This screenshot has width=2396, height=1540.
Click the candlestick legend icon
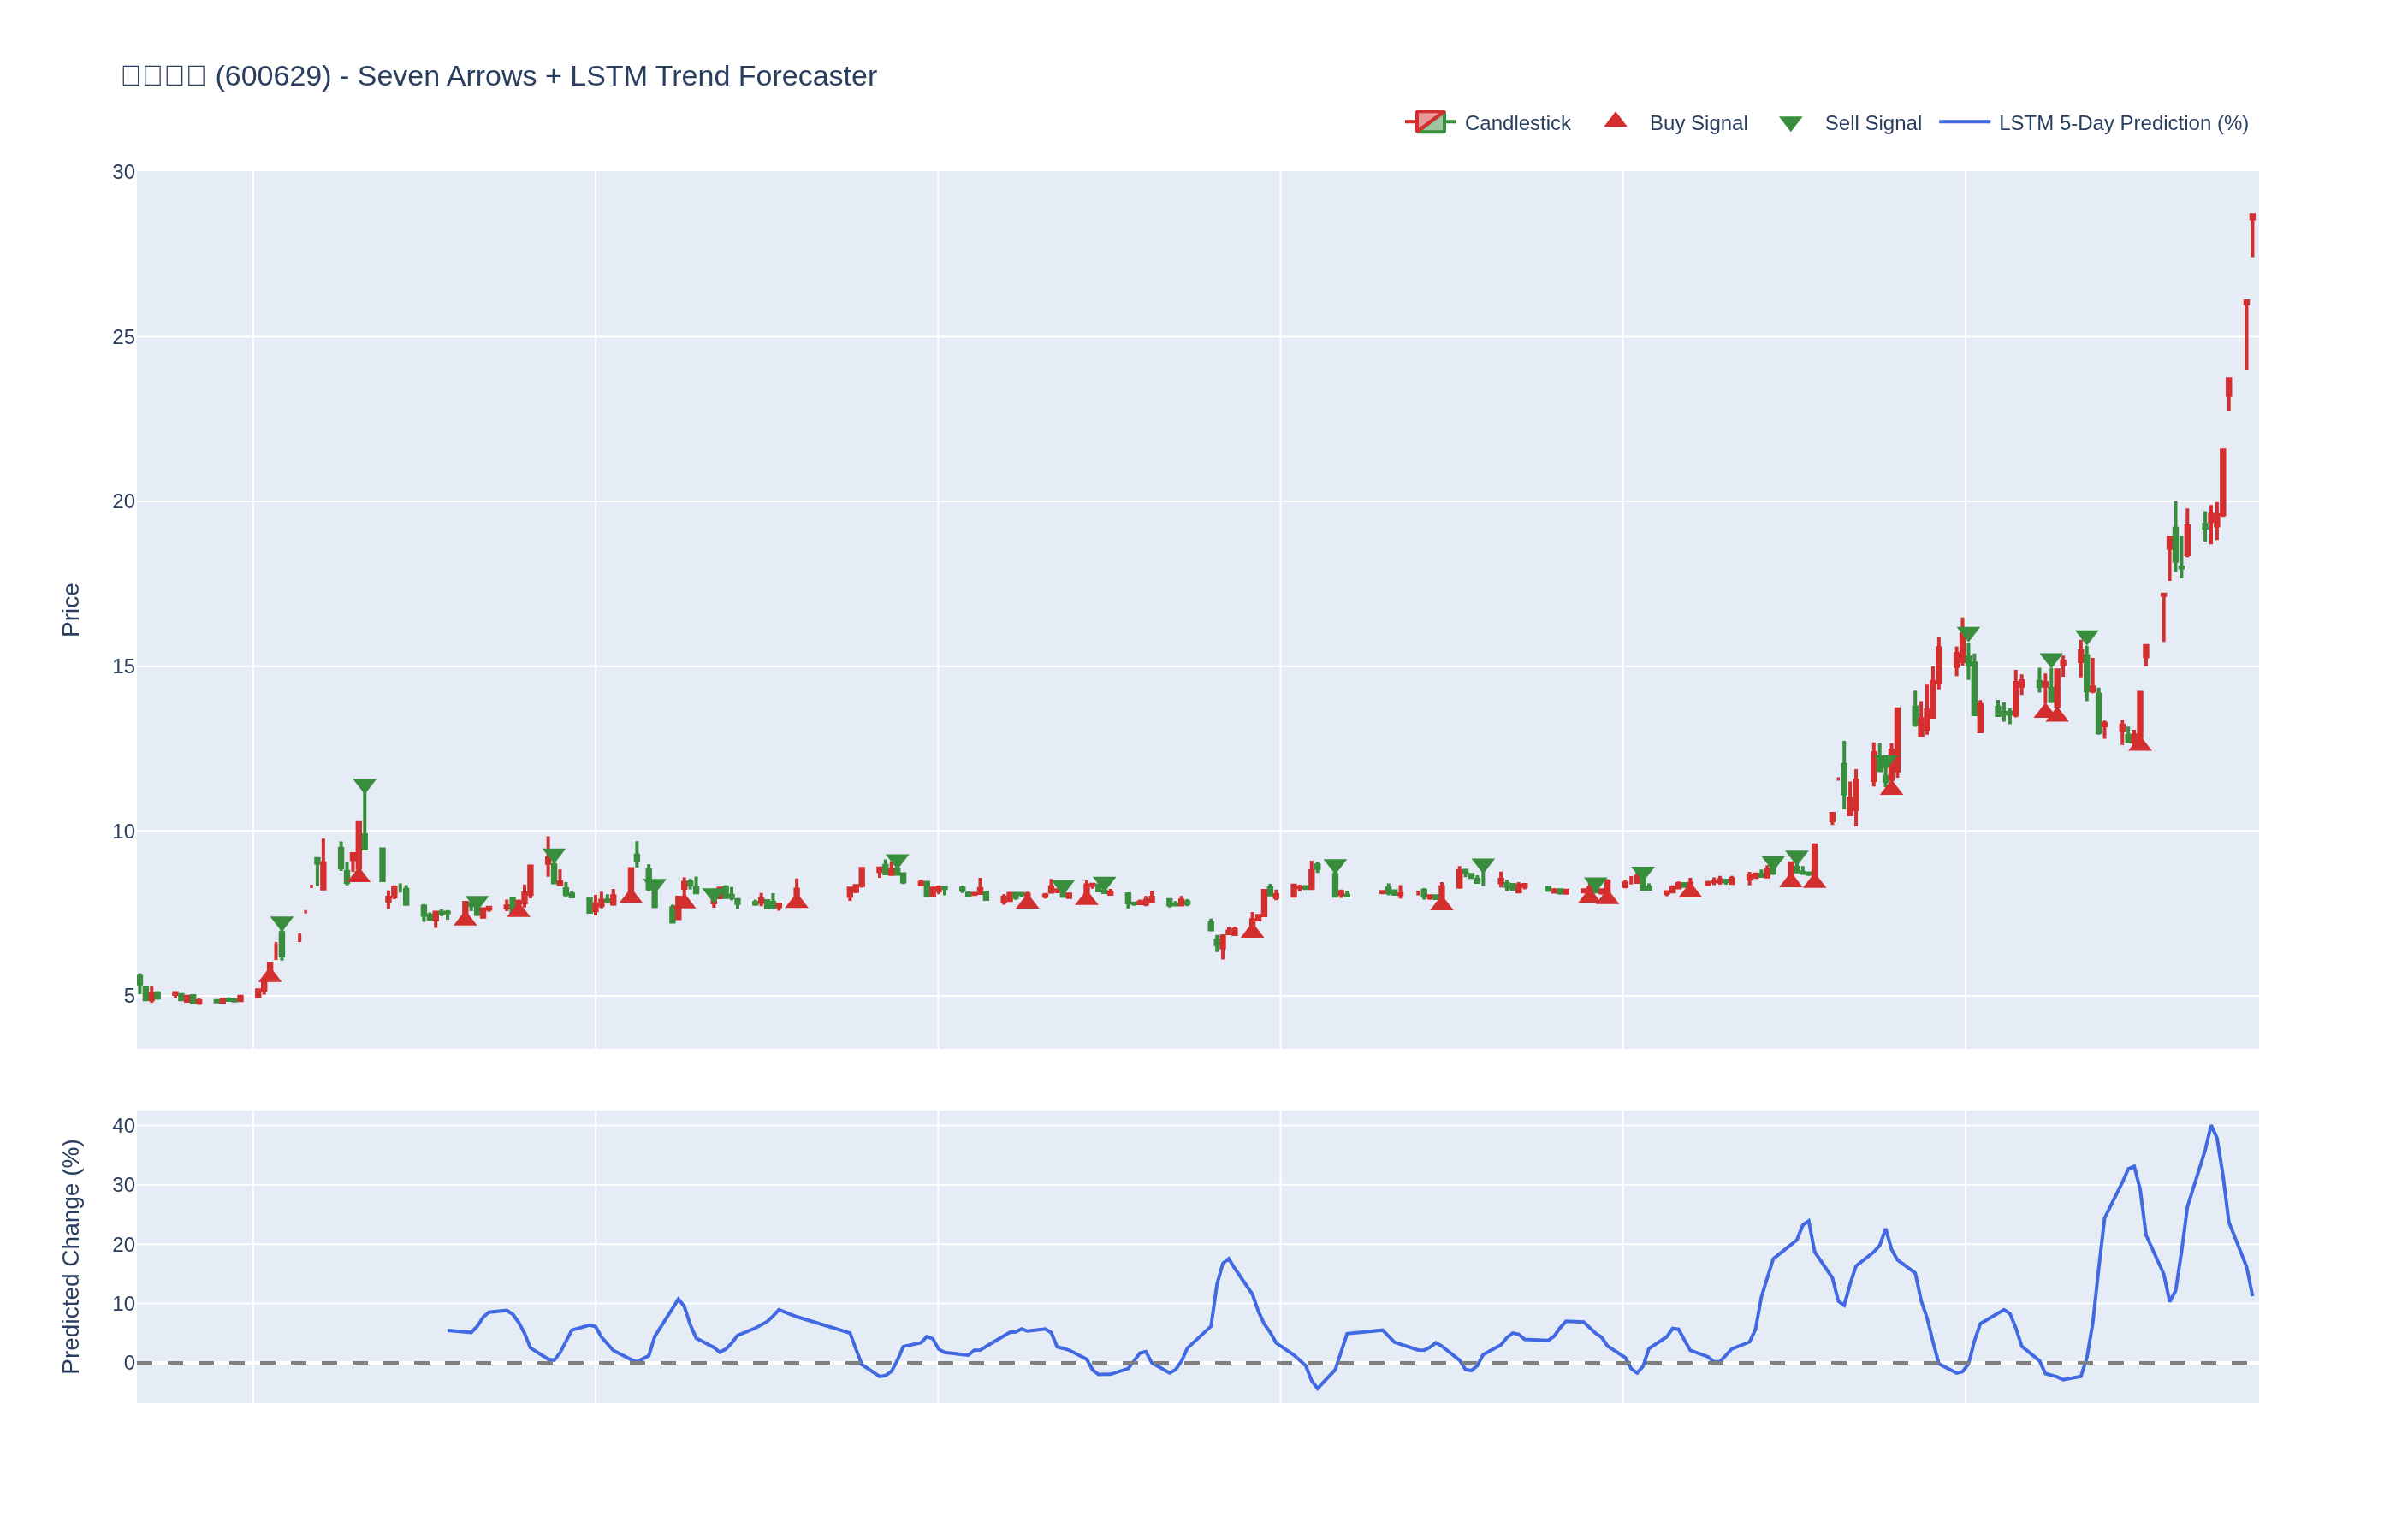click(1429, 122)
